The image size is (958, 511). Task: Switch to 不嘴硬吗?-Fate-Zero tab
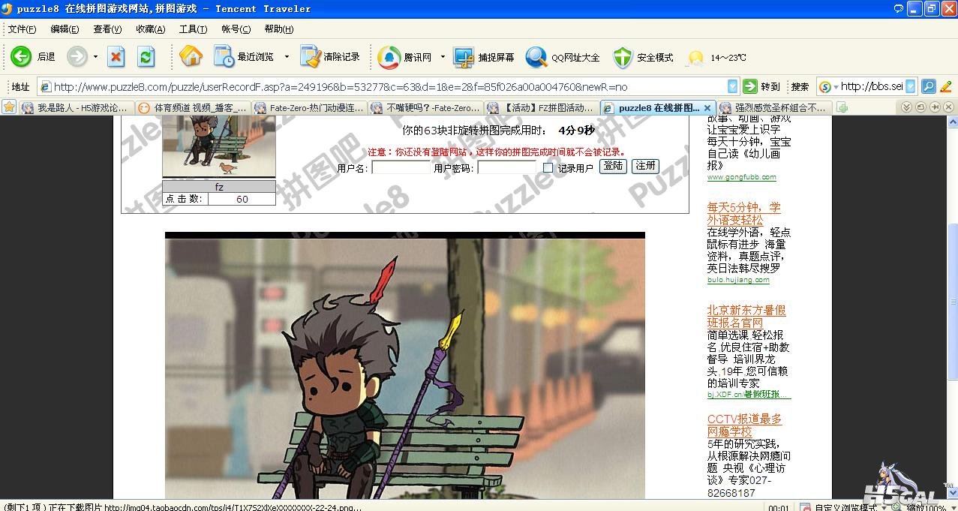coord(426,108)
